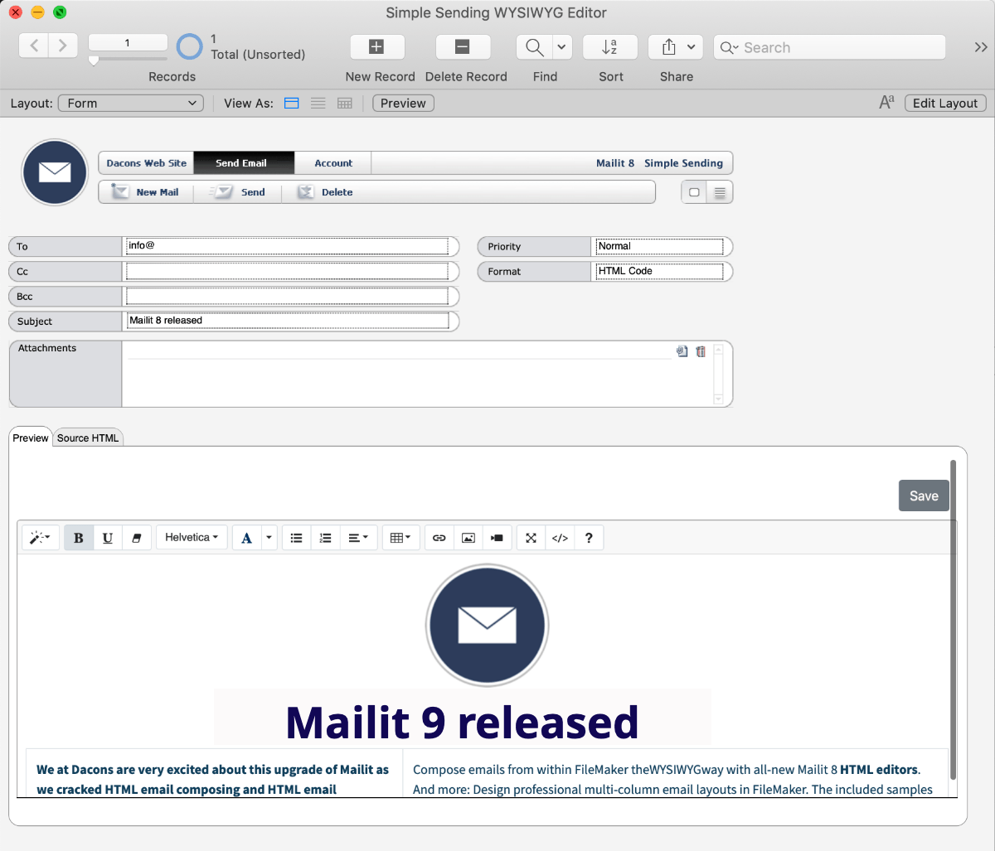995x851 pixels.
Task: Click the Delete mail button
Action: click(x=325, y=192)
